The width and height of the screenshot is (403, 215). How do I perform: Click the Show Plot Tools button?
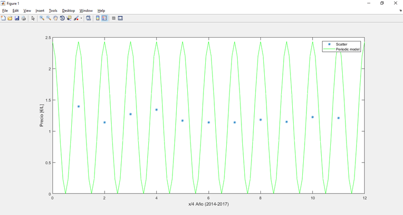point(120,19)
